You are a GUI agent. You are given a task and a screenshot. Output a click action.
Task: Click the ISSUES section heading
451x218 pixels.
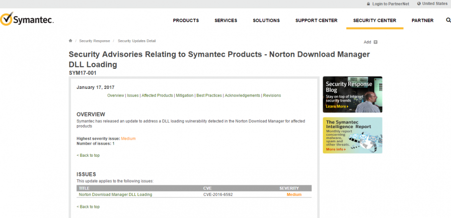[x=86, y=174]
